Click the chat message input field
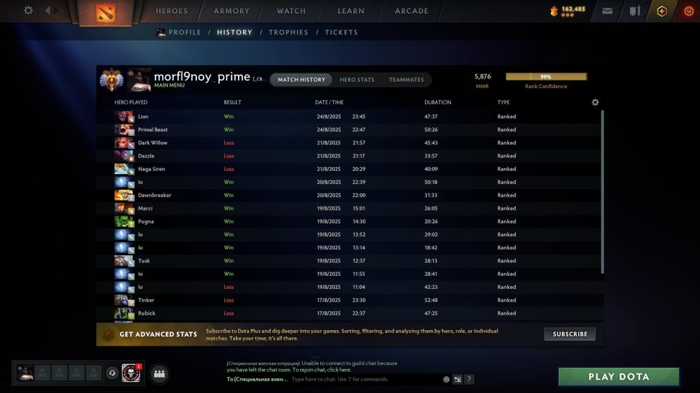The height and width of the screenshot is (393, 700). pyautogui.click(x=365, y=379)
